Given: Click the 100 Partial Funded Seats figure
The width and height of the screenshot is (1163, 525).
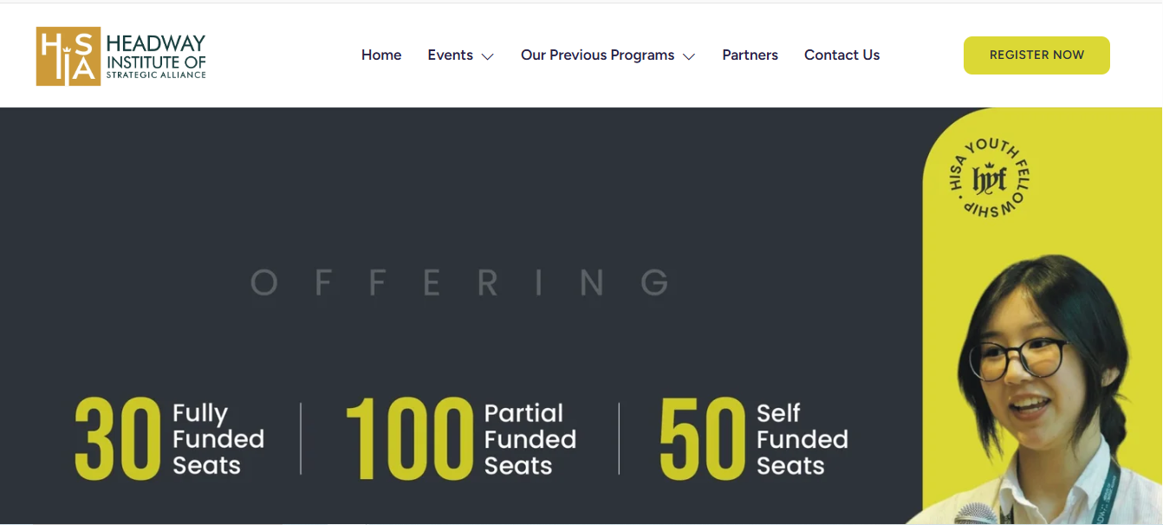Looking at the screenshot, I should coord(461,438).
